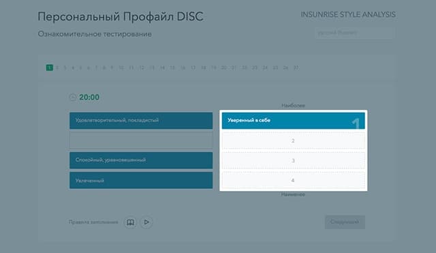This screenshot has height=253, width=436.
Task: Click empty ranking slot 3
Action: tap(294, 160)
